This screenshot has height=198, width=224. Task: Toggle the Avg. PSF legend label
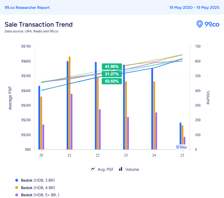105,169
